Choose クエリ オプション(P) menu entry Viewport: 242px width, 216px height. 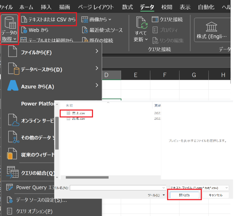pyautogui.click(x=34, y=211)
